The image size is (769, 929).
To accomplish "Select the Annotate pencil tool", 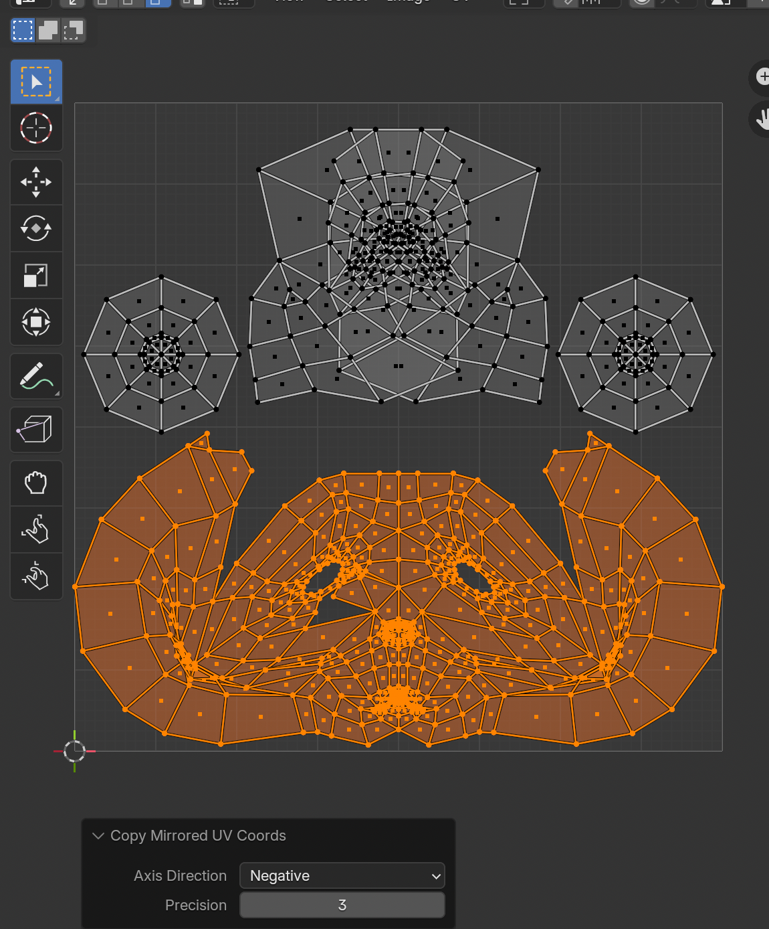I will pyautogui.click(x=36, y=376).
